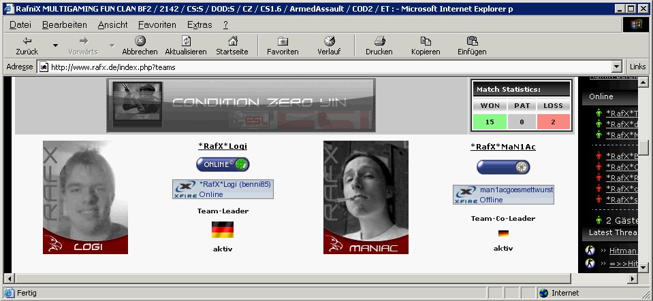Click the Online section header in sidebar

click(x=609, y=96)
